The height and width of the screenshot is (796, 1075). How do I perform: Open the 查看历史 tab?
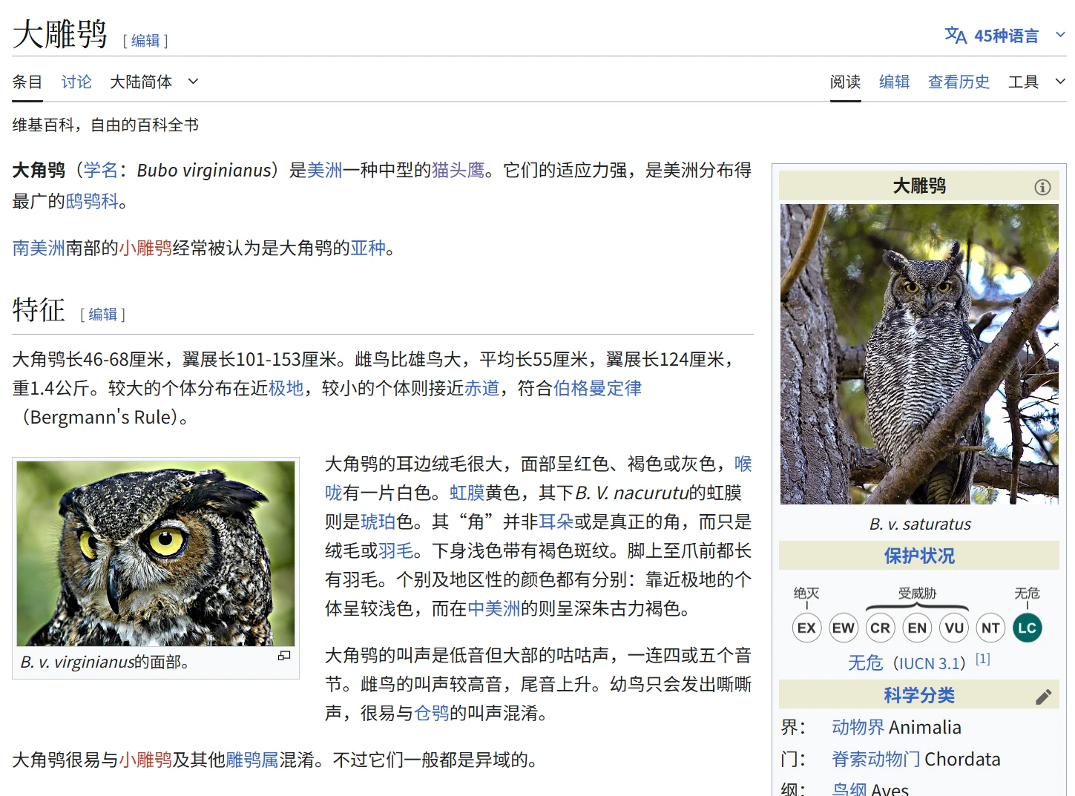(x=959, y=82)
